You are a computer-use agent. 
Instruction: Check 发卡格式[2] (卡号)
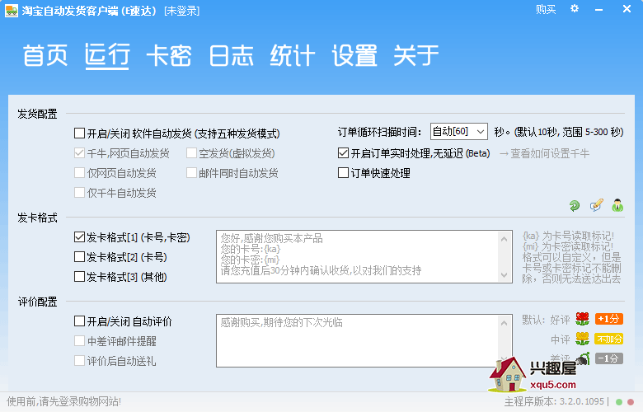point(80,256)
